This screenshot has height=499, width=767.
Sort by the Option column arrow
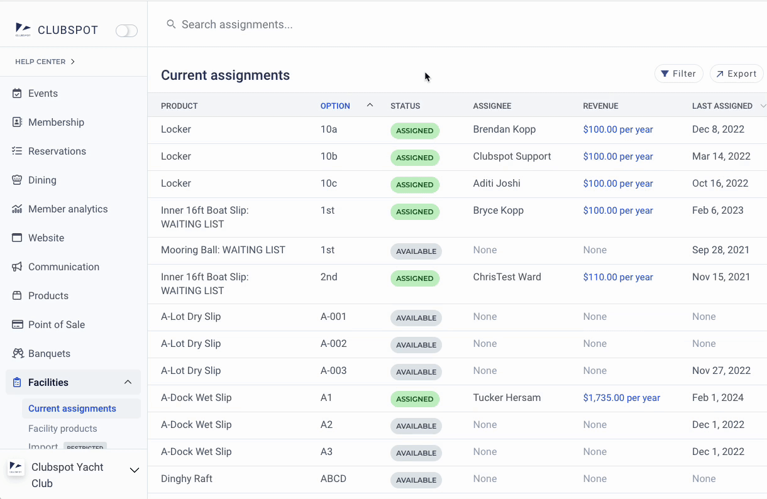point(370,105)
